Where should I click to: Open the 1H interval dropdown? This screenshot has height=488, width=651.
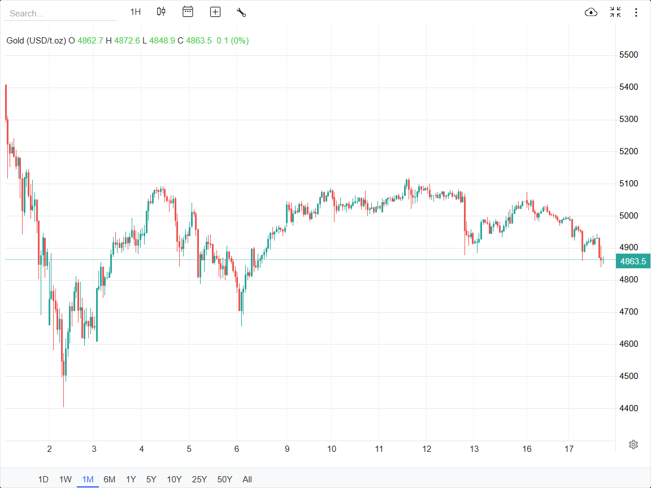[136, 12]
